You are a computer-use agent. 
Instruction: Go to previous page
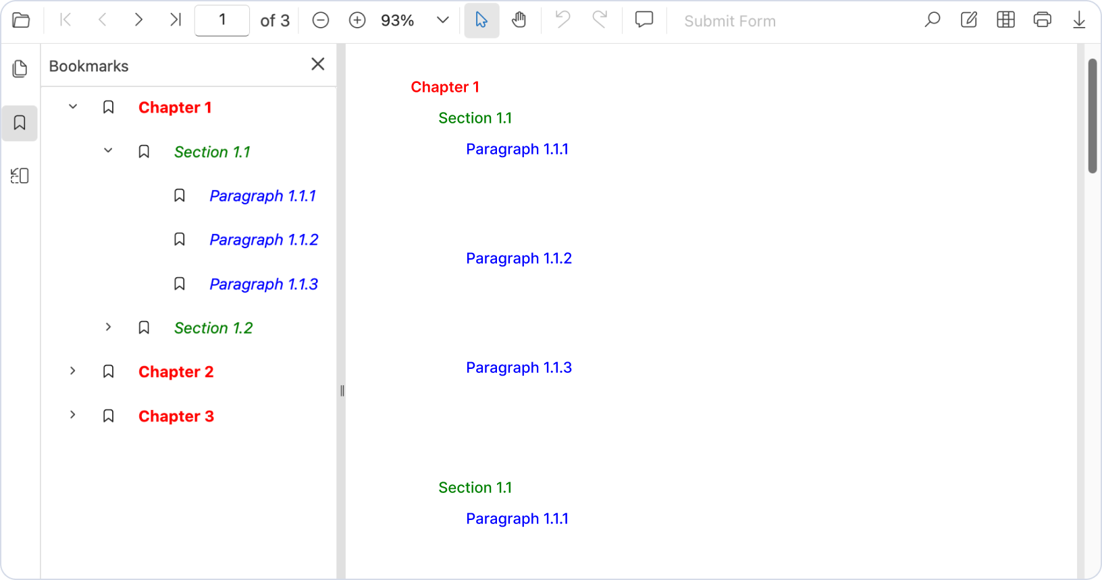tap(103, 20)
